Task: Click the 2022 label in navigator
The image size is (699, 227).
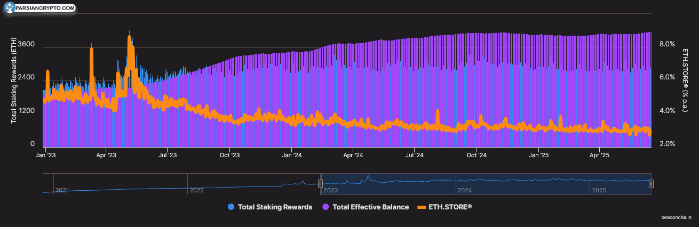Action: point(196,190)
